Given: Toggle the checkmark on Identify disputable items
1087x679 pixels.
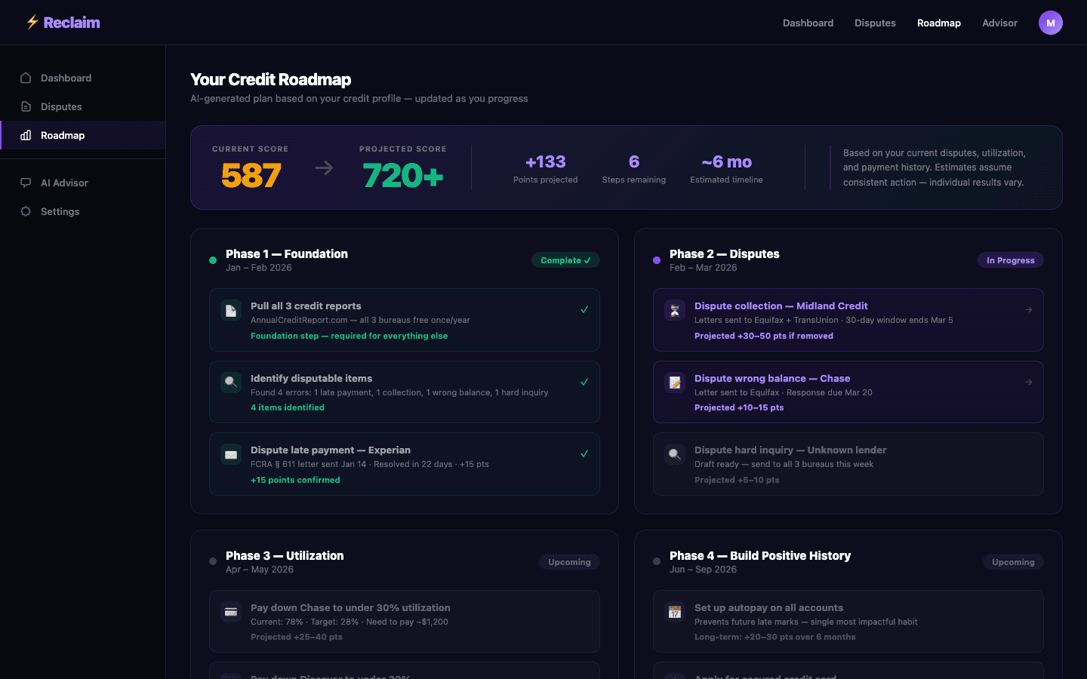Looking at the screenshot, I should coord(584,381).
